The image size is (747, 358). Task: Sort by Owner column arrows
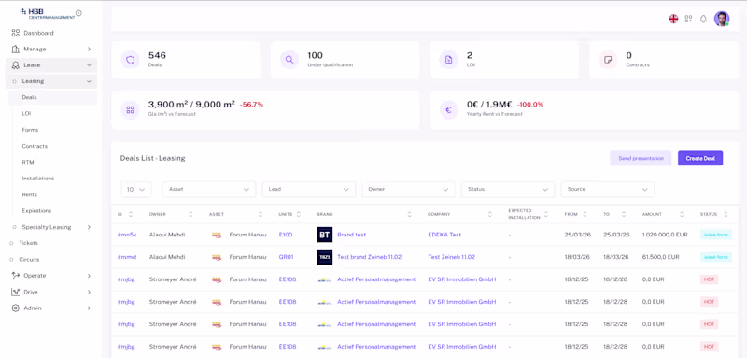pos(190,214)
